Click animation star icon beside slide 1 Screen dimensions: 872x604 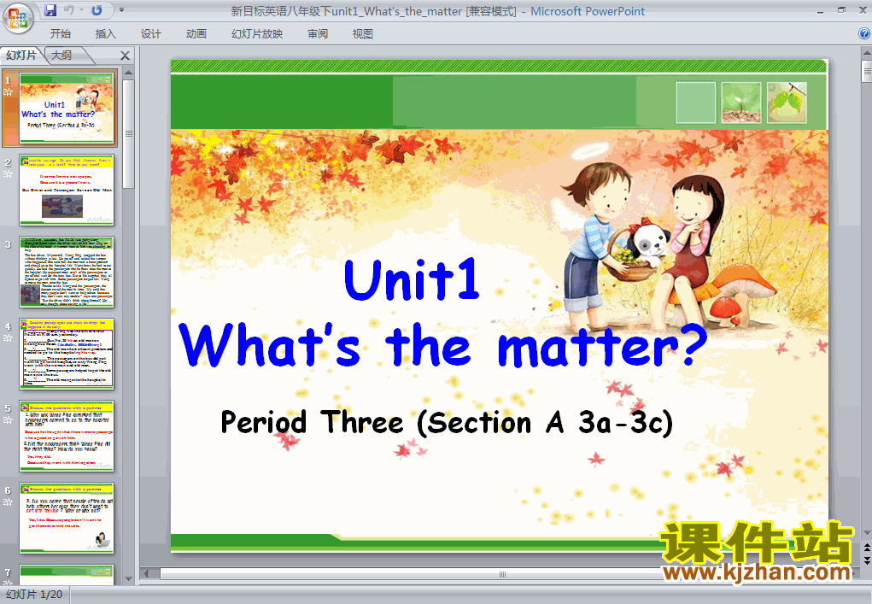pyautogui.click(x=8, y=92)
